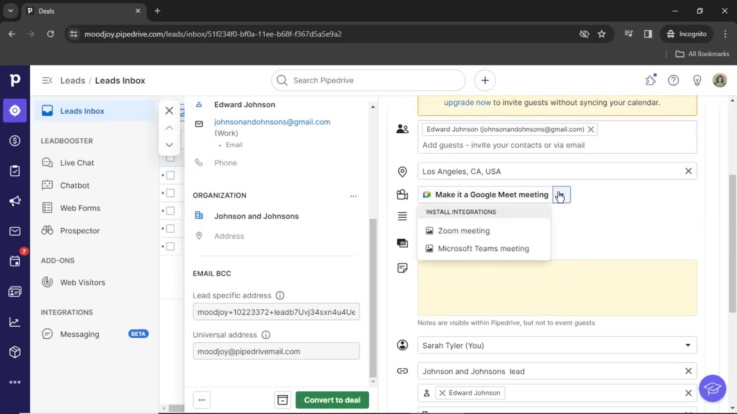Click the organization Address placeholder

click(229, 236)
